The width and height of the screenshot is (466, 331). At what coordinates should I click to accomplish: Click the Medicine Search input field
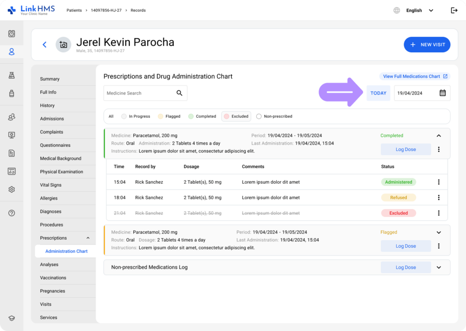(139, 93)
